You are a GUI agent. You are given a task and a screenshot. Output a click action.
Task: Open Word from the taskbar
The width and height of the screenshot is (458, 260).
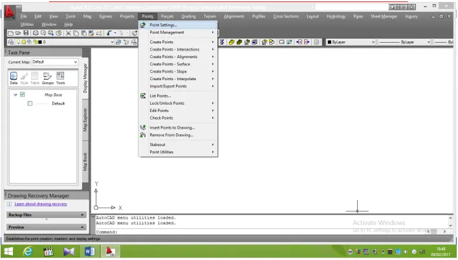(89, 251)
